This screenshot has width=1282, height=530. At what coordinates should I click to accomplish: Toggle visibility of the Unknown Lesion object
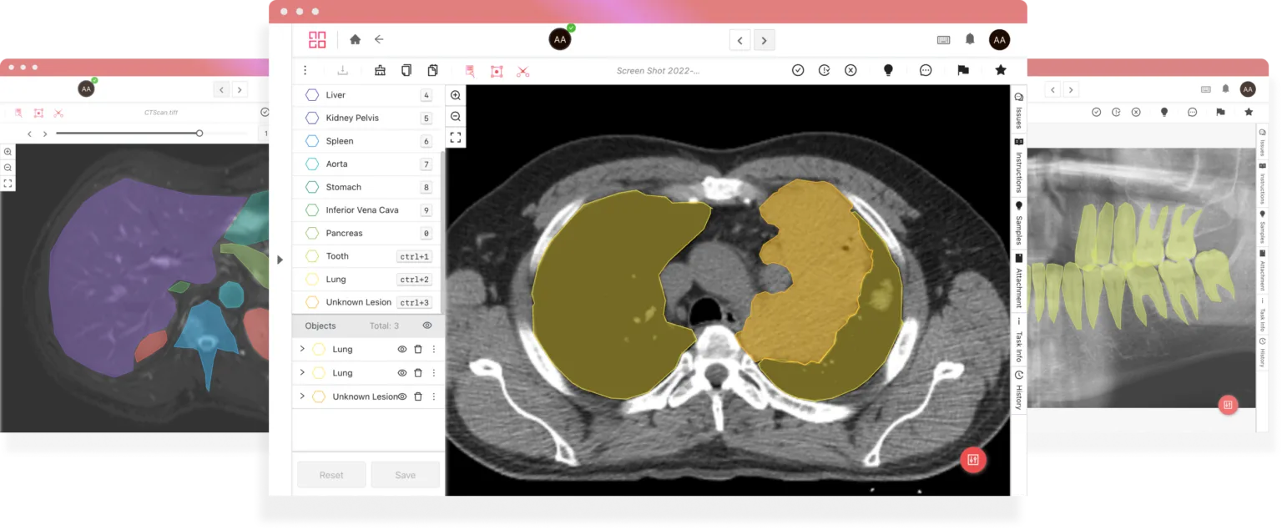(x=401, y=396)
